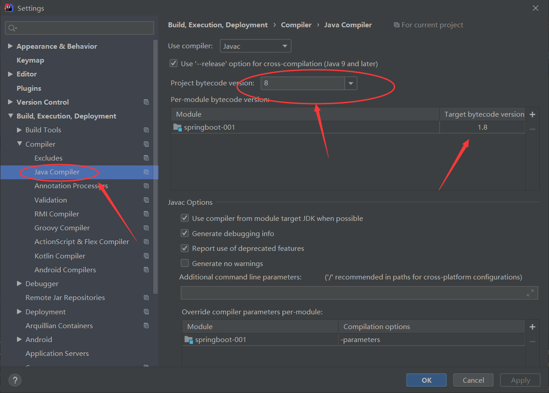549x393 pixels.
Task: Open Project bytecode version dropdown arrow
Action: click(351, 83)
